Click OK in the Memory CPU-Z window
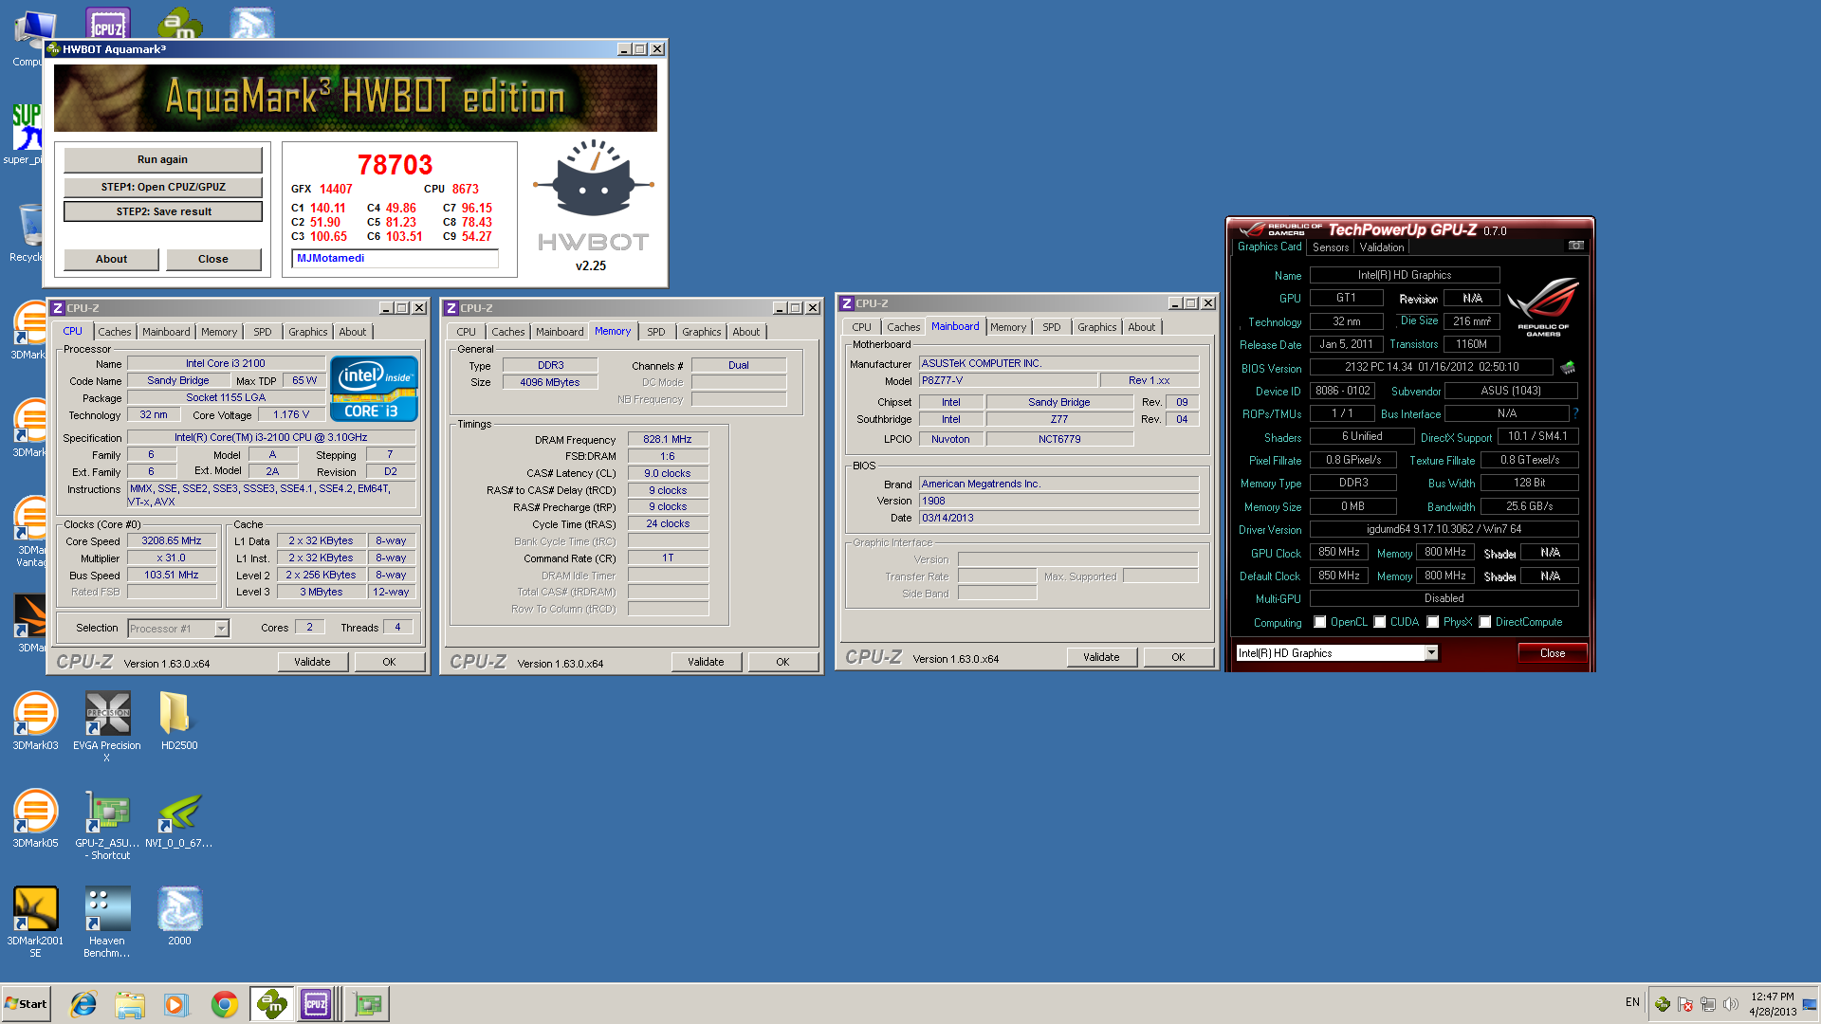Screen dimensions: 1821x1024 pyautogui.click(x=782, y=662)
